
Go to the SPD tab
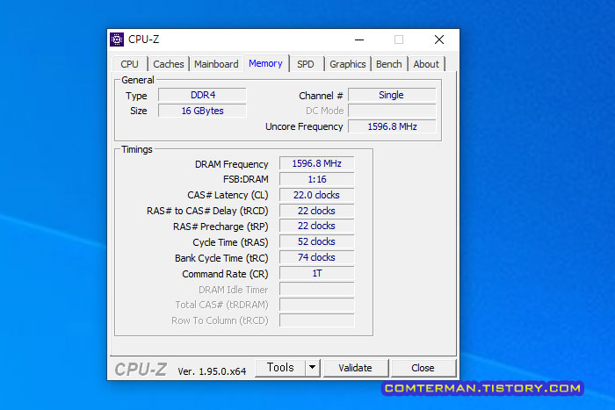[x=306, y=64]
